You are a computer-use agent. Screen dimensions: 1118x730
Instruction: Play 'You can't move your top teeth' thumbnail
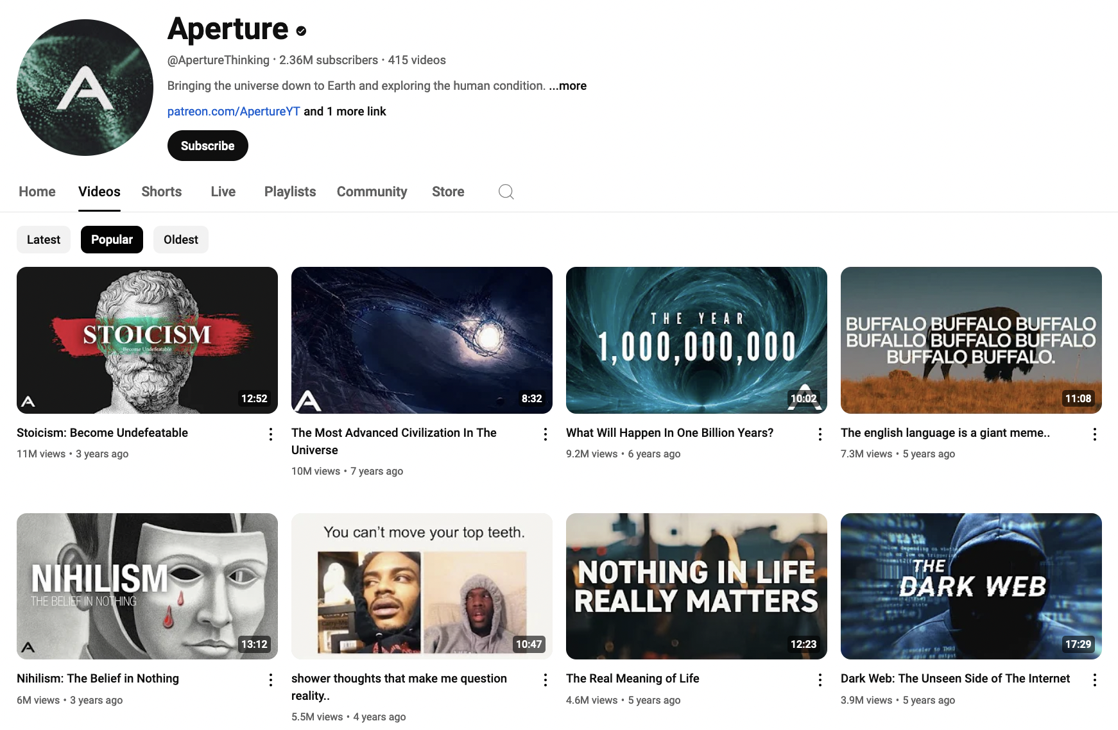(422, 586)
